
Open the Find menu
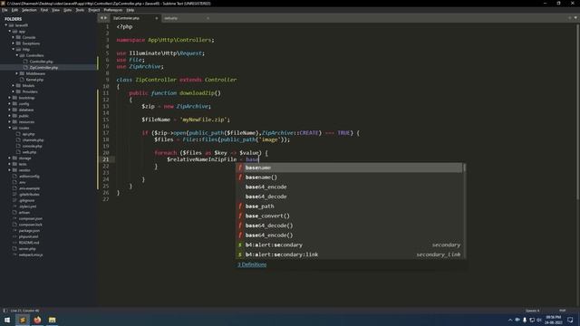[44, 10]
